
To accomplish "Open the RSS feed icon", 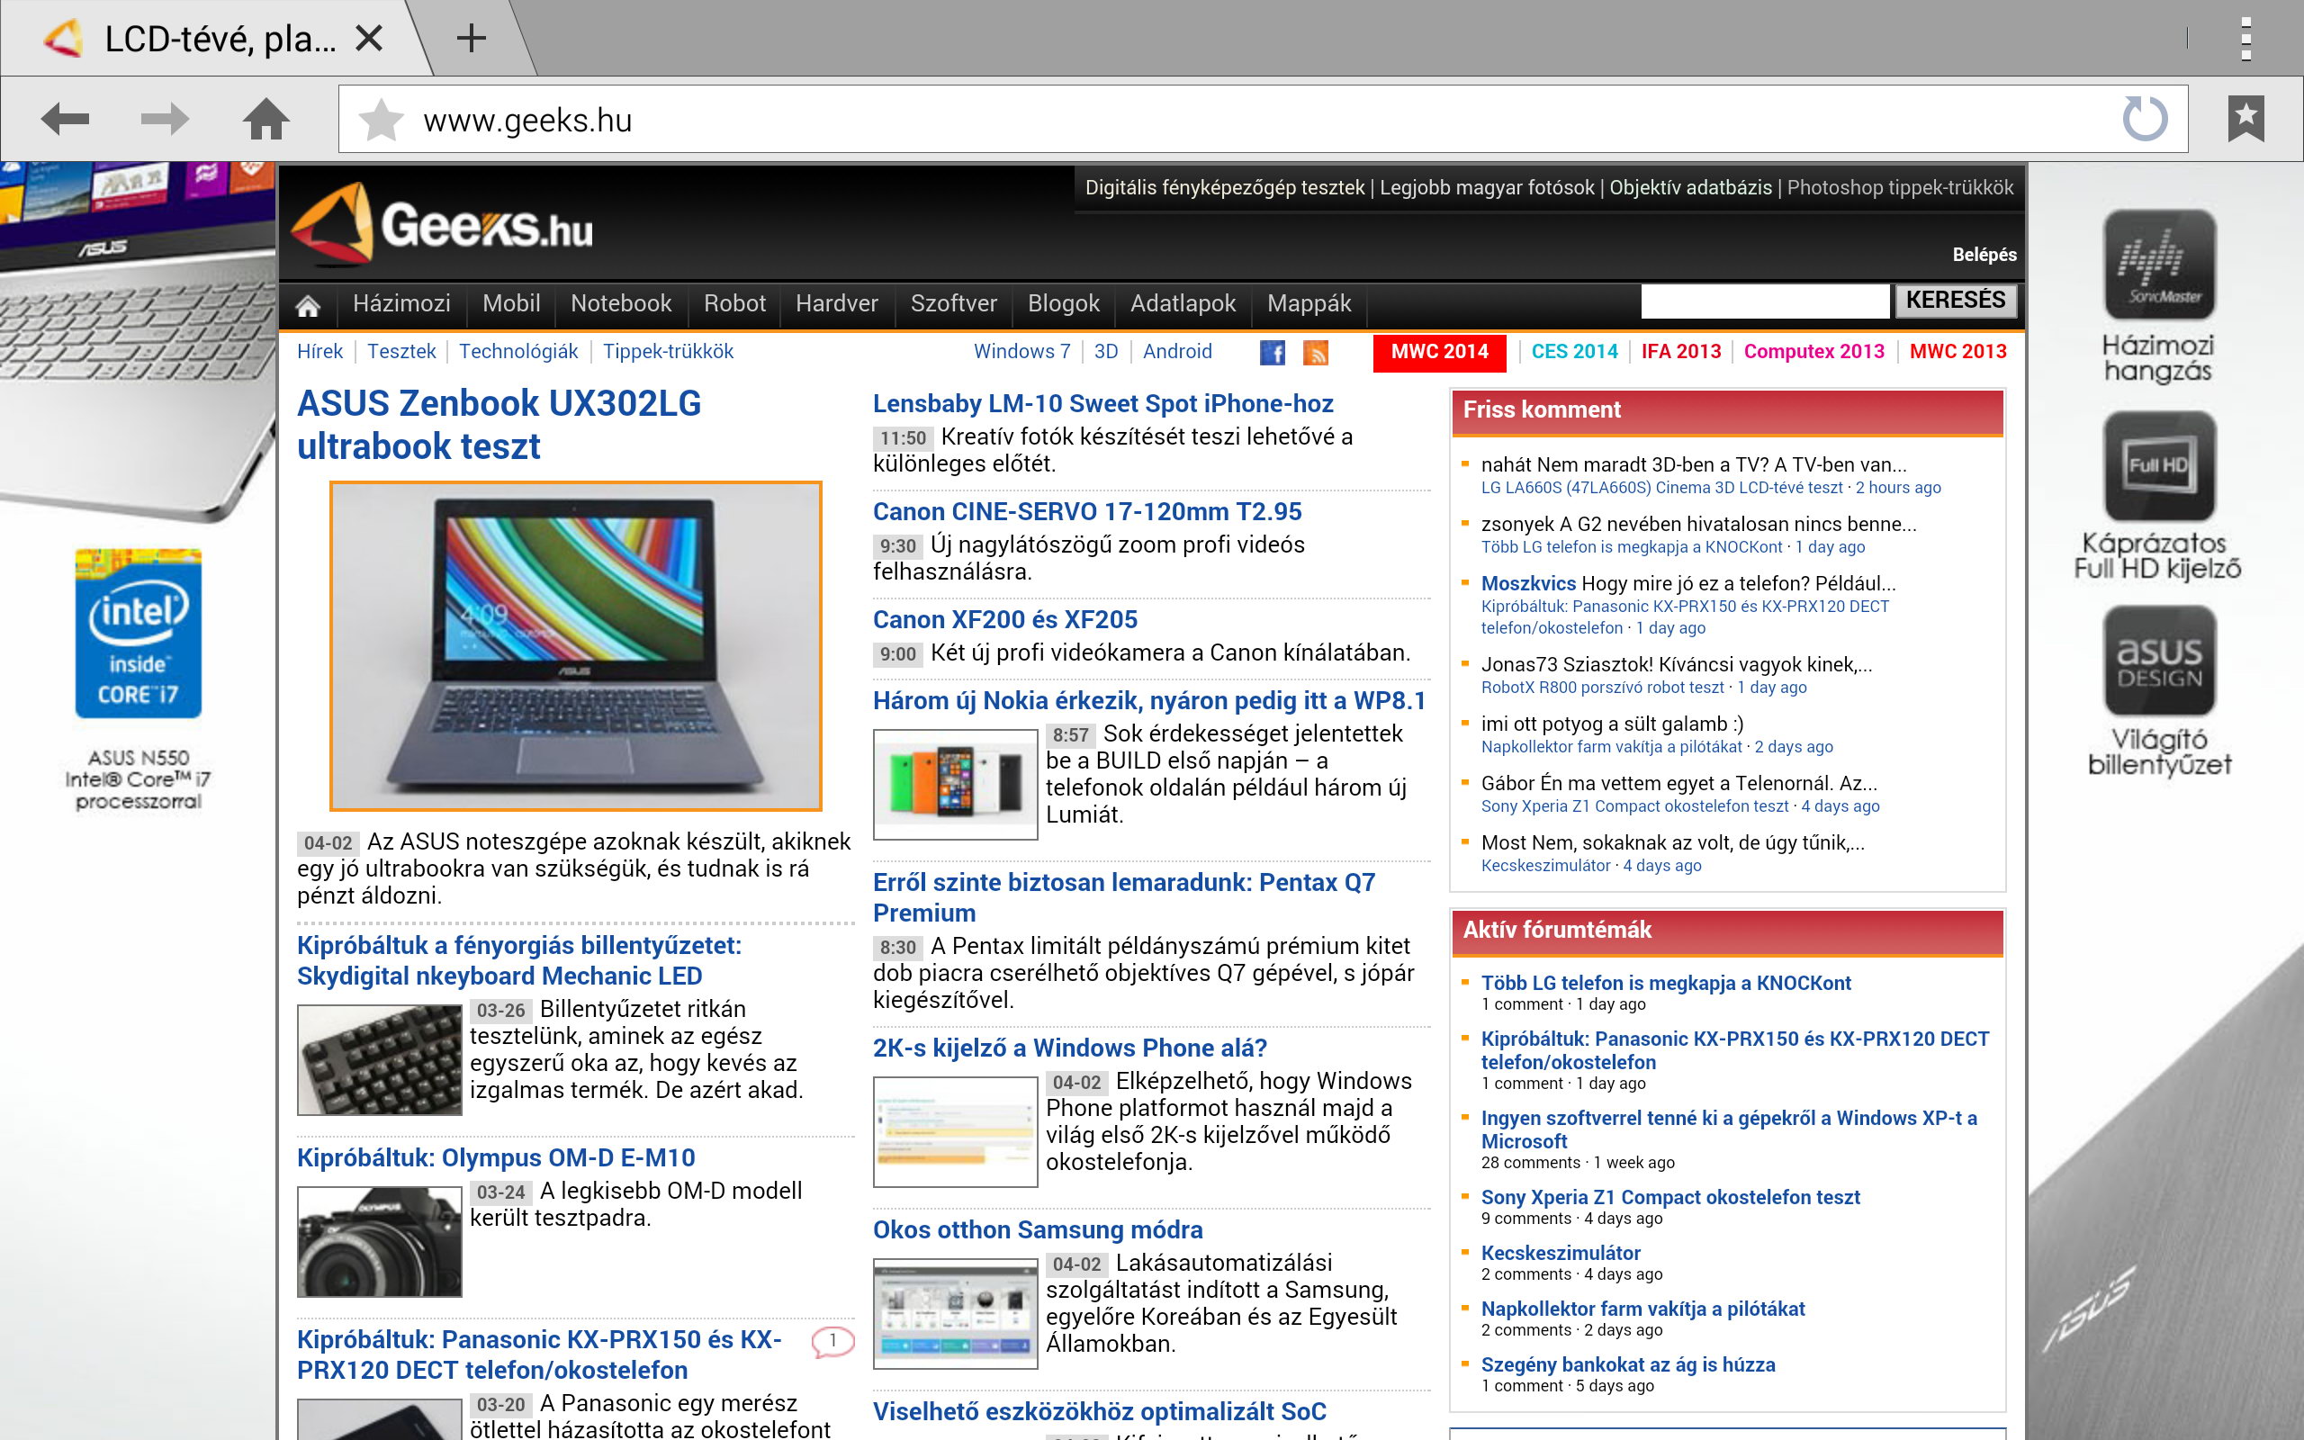I will [1316, 353].
